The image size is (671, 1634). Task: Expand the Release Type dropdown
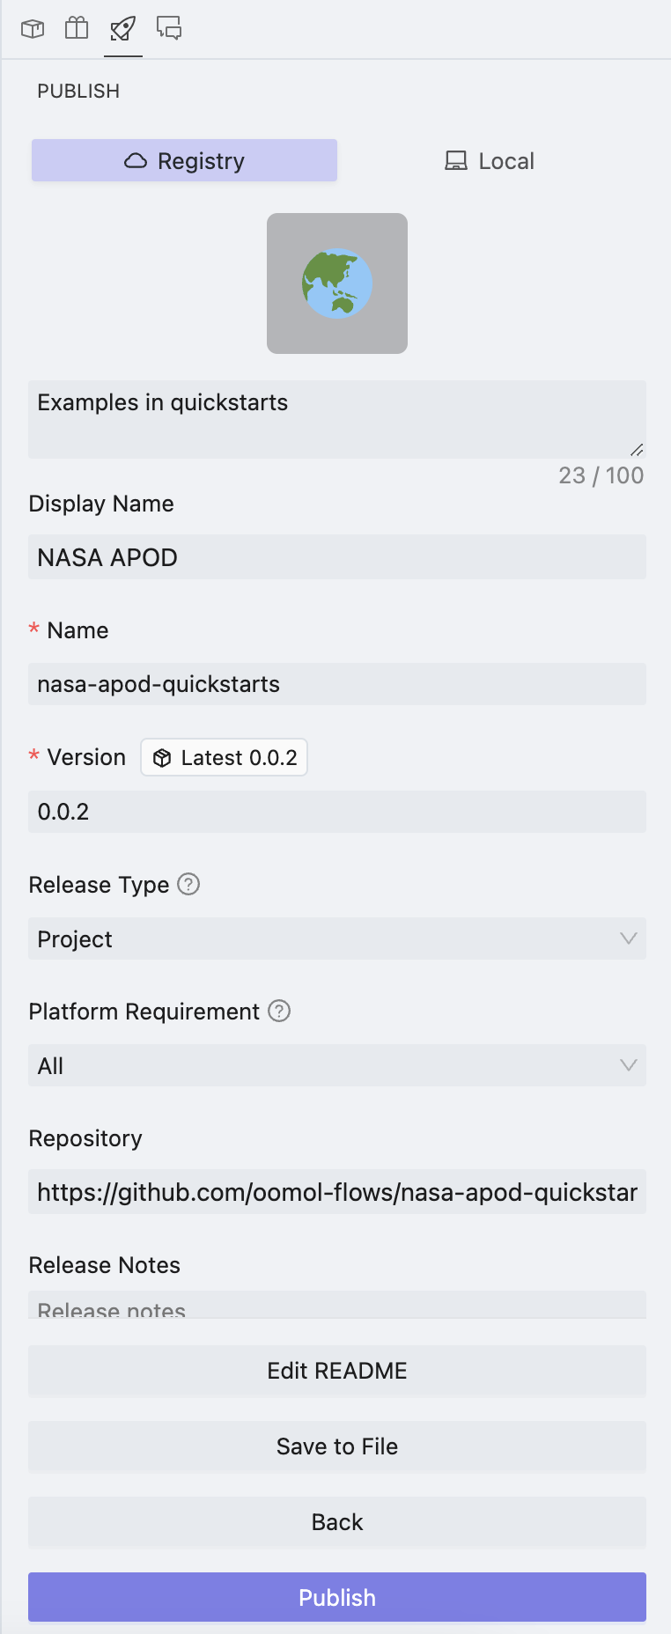coord(337,938)
